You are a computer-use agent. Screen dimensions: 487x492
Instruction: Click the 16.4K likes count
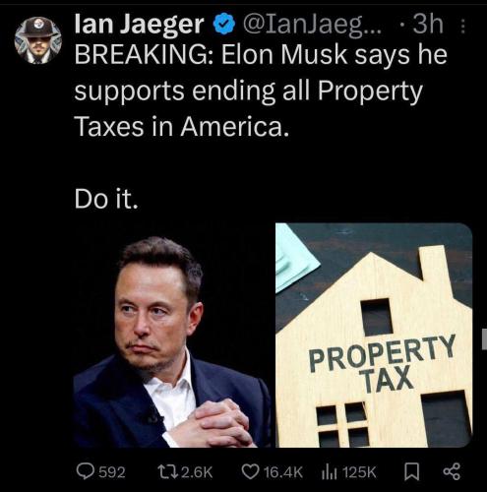[282, 472]
